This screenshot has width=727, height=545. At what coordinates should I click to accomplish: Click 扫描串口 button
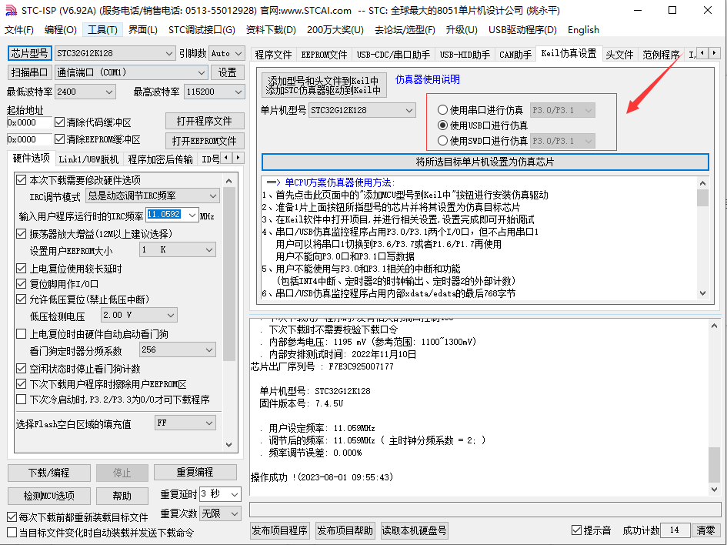click(x=30, y=72)
